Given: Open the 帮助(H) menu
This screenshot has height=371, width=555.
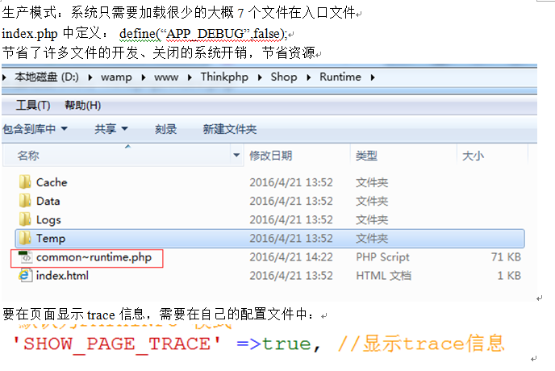Looking at the screenshot, I should point(83,105).
